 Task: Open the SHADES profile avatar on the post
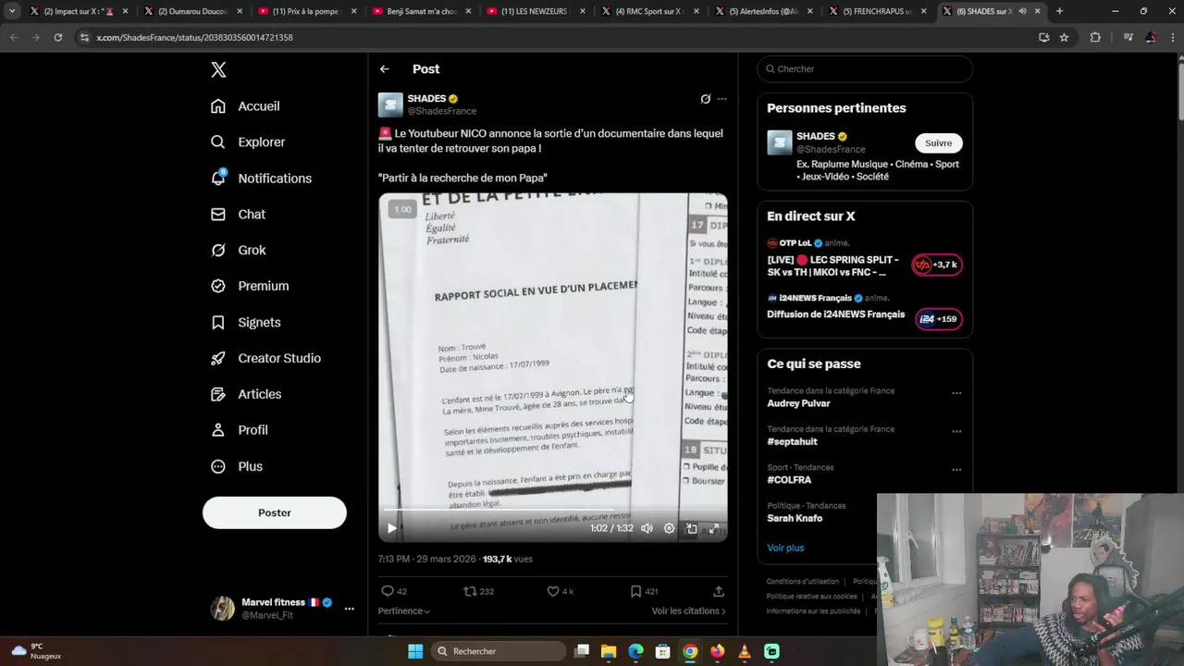coord(390,105)
